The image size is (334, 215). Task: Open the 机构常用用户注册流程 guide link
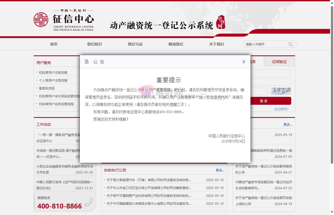point(53,72)
